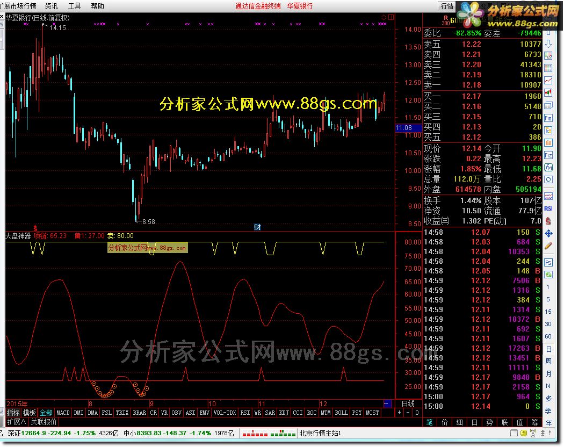Click the red diamond icon above the chart
The image size is (564, 447).
(x=384, y=17)
